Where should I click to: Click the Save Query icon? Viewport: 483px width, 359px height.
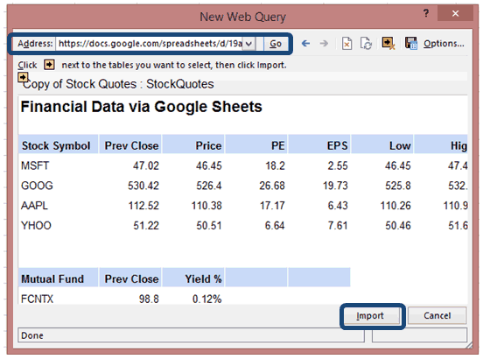pos(411,43)
